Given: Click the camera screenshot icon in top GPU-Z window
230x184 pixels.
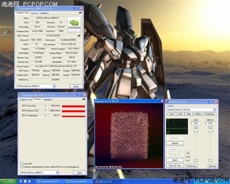Looking at the screenshot, I should click(81, 13).
